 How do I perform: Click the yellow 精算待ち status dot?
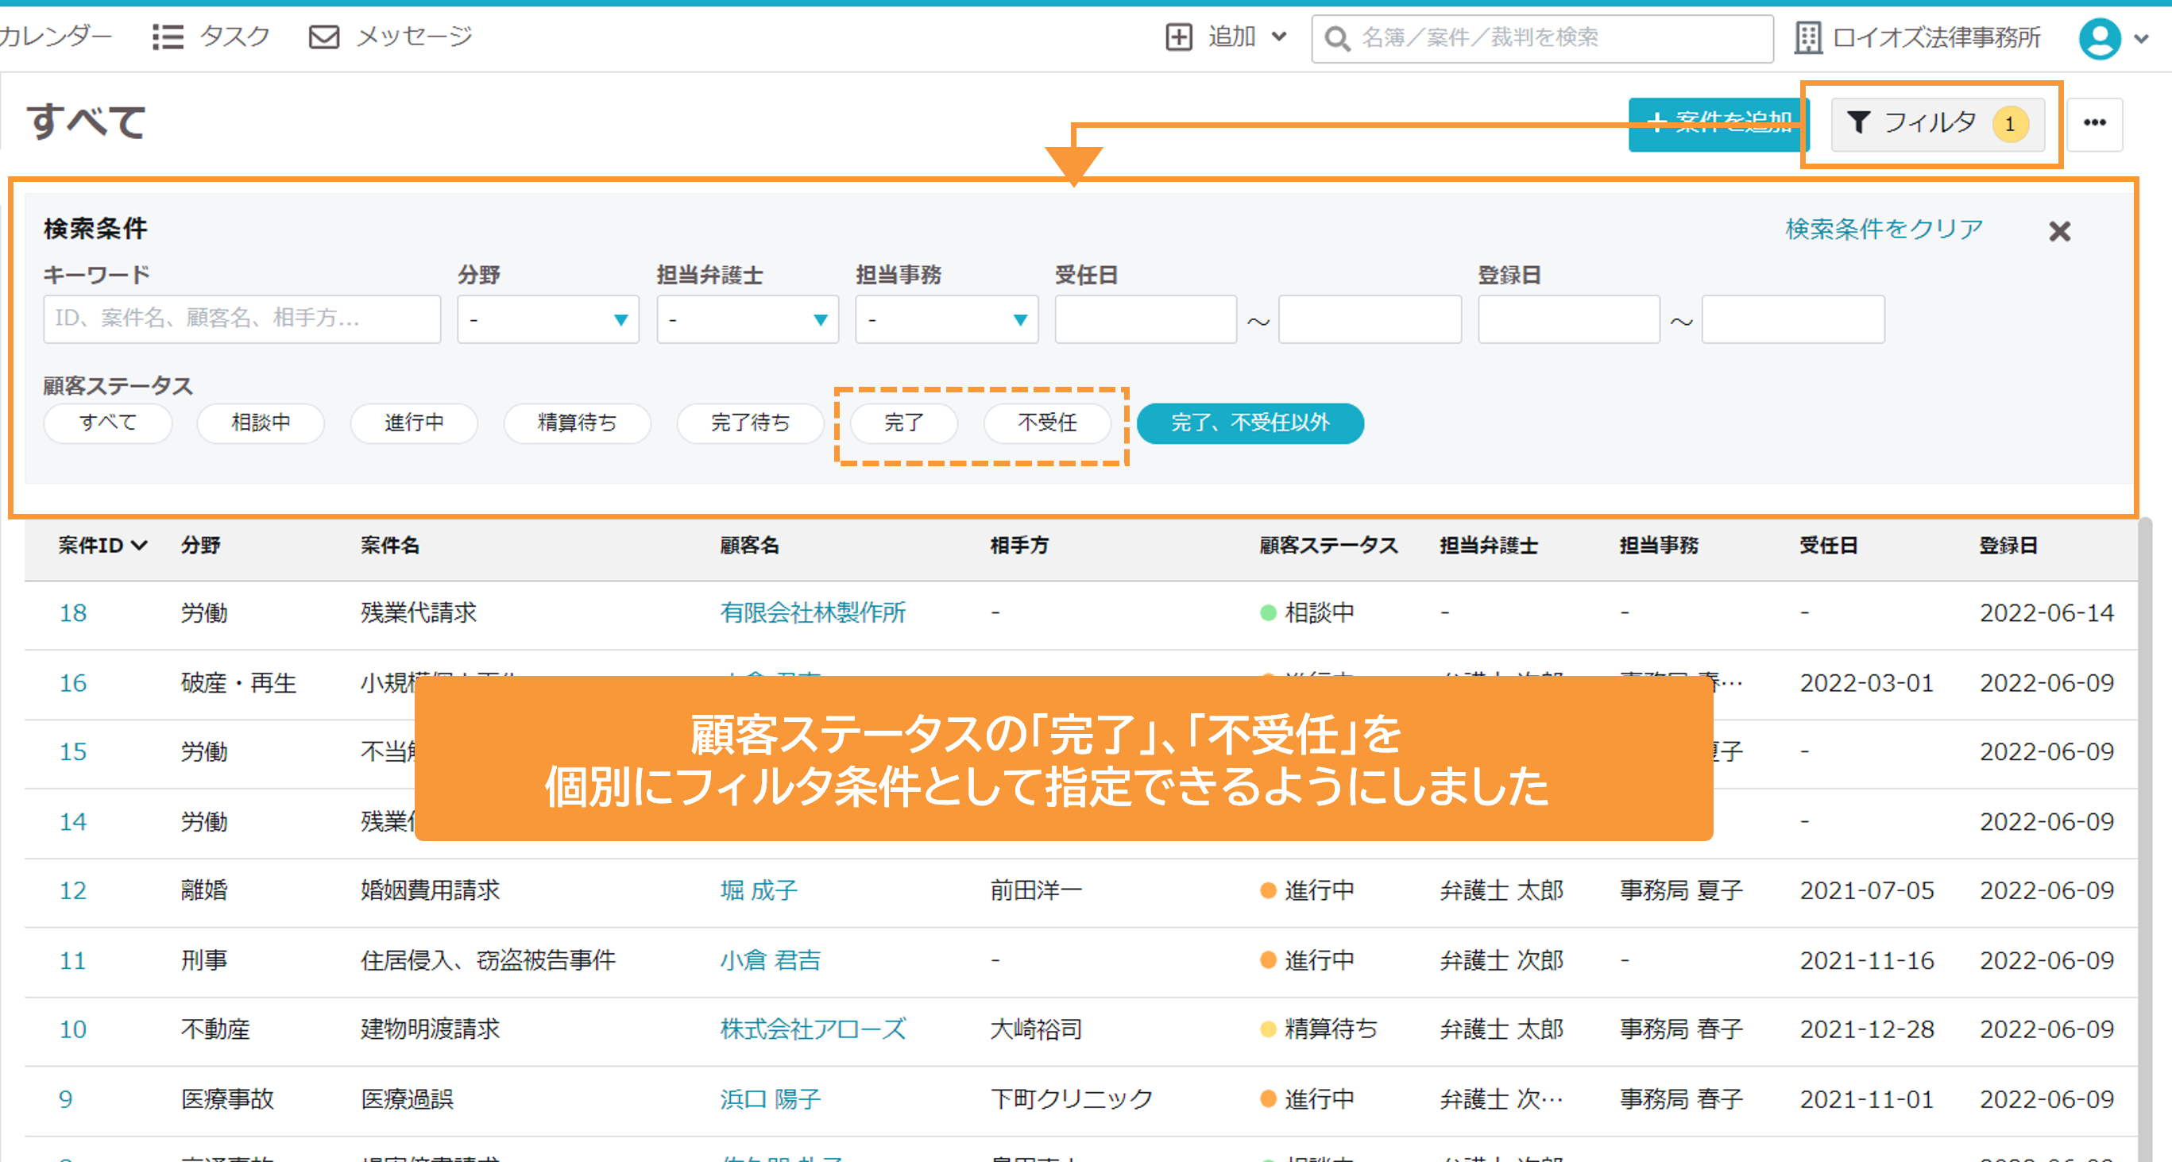[x=1267, y=1029]
